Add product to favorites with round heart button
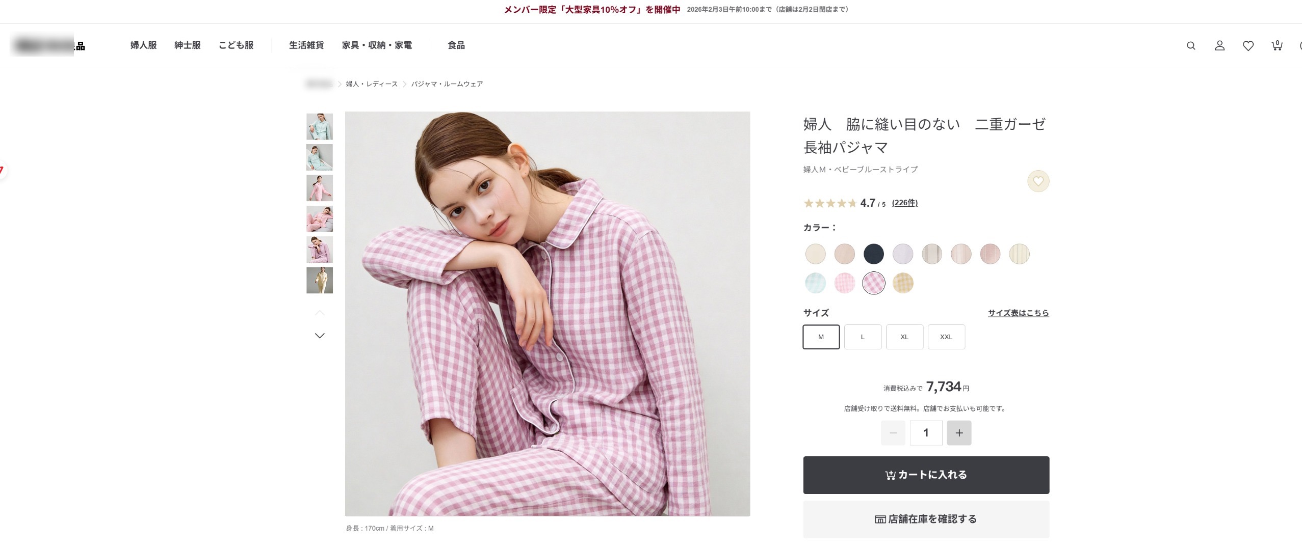The width and height of the screenshot is (1302, 550). click(x=1038, y=181)
